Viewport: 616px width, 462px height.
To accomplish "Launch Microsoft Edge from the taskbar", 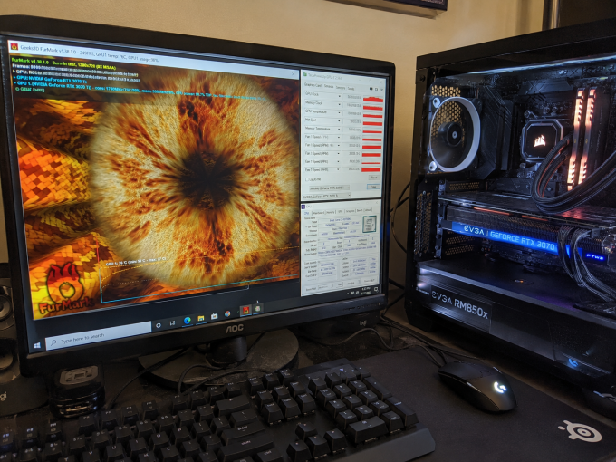I will point(188,320).
